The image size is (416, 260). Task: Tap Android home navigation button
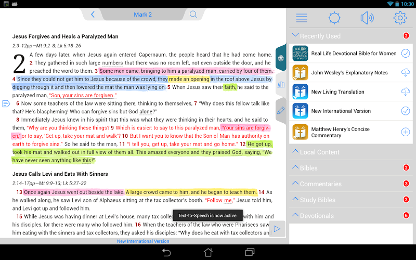(x=208, y=252)
